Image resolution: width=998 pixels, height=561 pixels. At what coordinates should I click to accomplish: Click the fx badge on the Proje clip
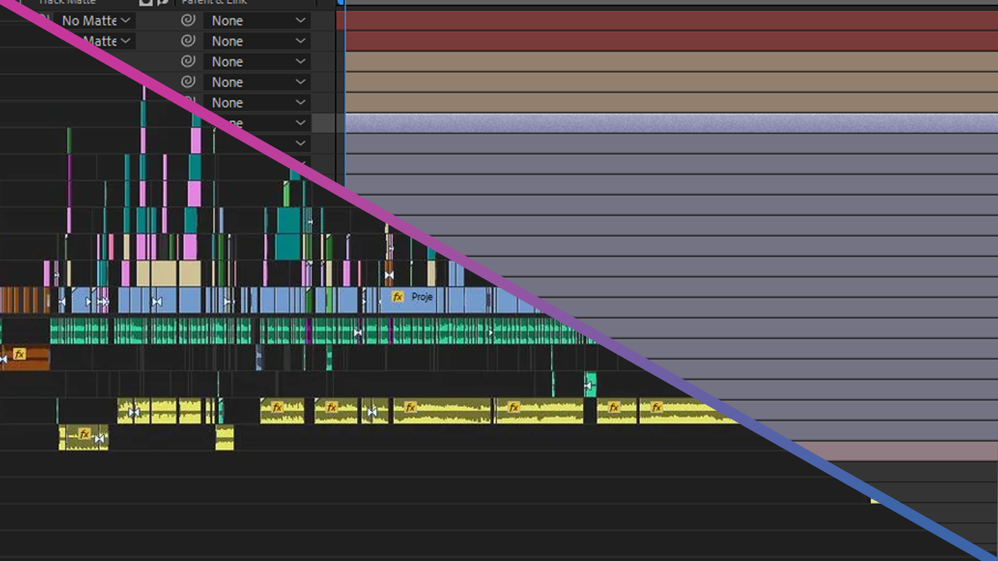click(x=398, y=297)
